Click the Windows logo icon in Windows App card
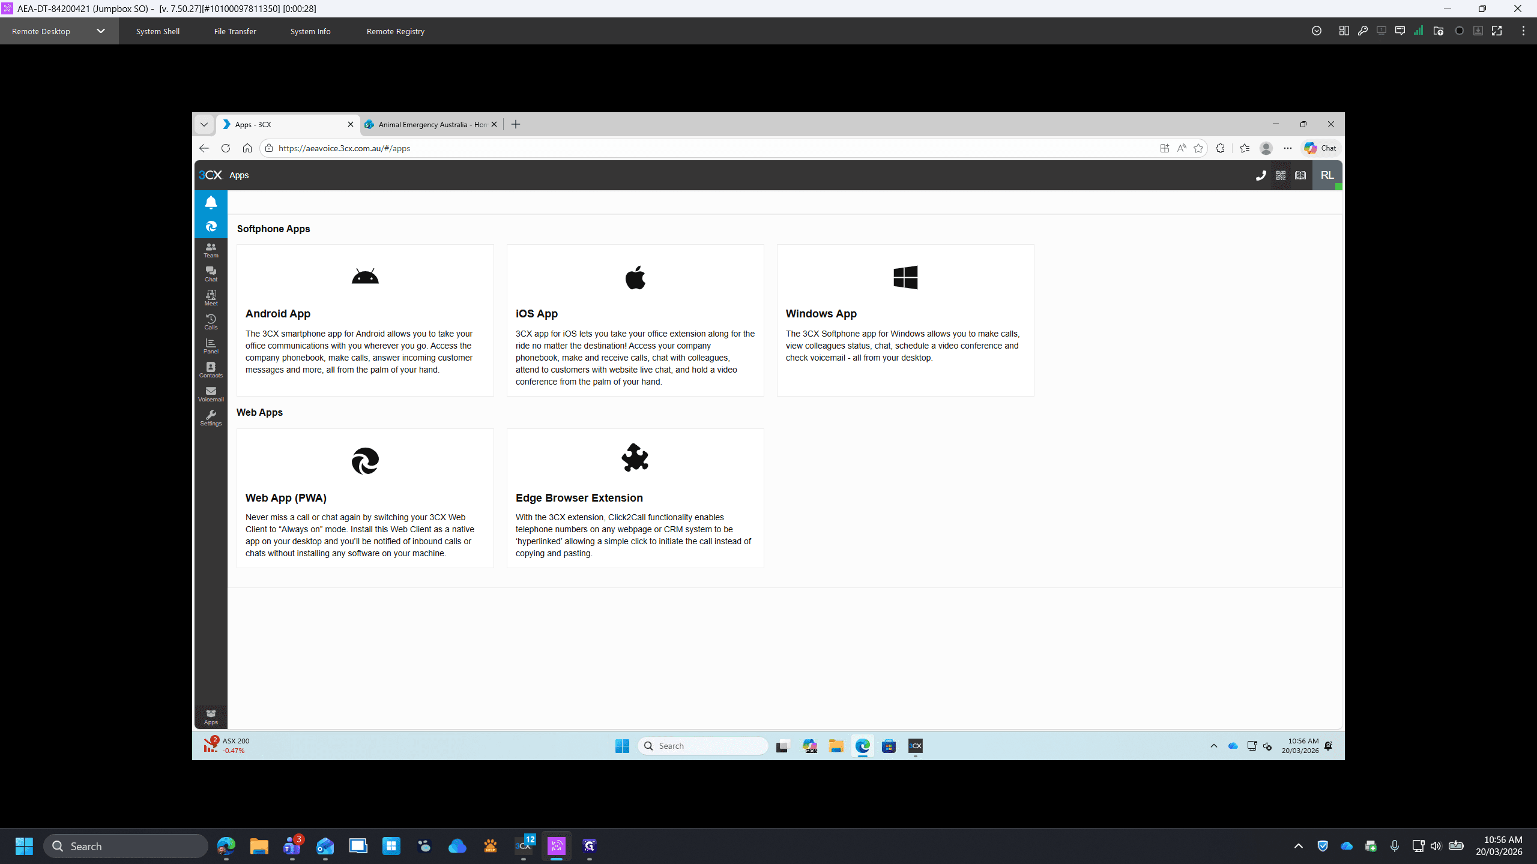Screen dimensions: 1537x864 point(905,277)
